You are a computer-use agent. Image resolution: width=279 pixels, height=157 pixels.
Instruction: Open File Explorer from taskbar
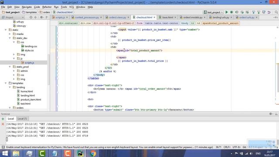16,153
